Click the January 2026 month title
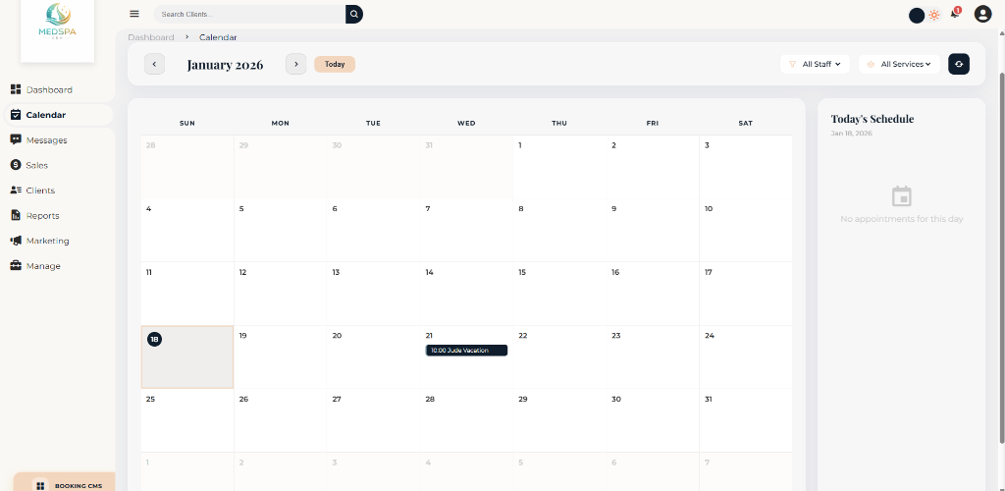 click(225, 65)
